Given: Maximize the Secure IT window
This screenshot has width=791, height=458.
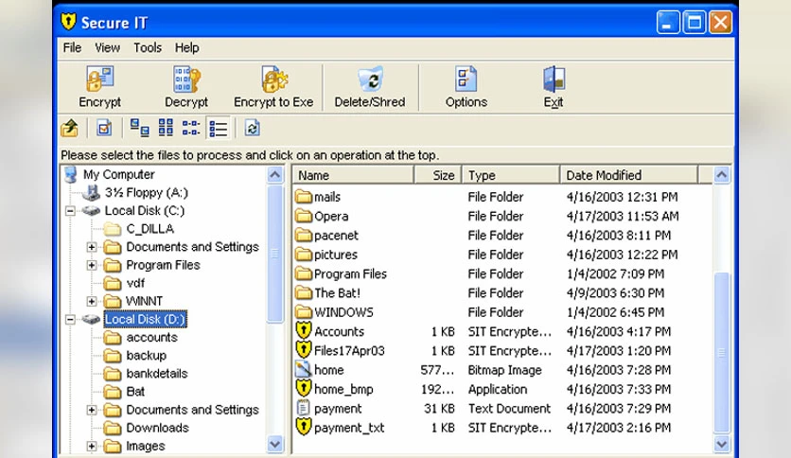Looking at the screenshot, I should coord(694,23).
